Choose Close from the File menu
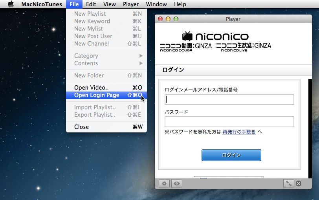 coord(106,127)
